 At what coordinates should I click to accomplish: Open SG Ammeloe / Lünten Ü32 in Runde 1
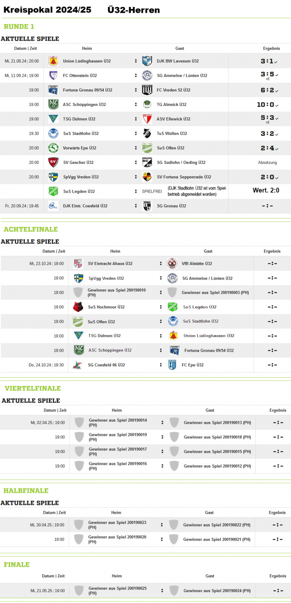click(182, 76)
